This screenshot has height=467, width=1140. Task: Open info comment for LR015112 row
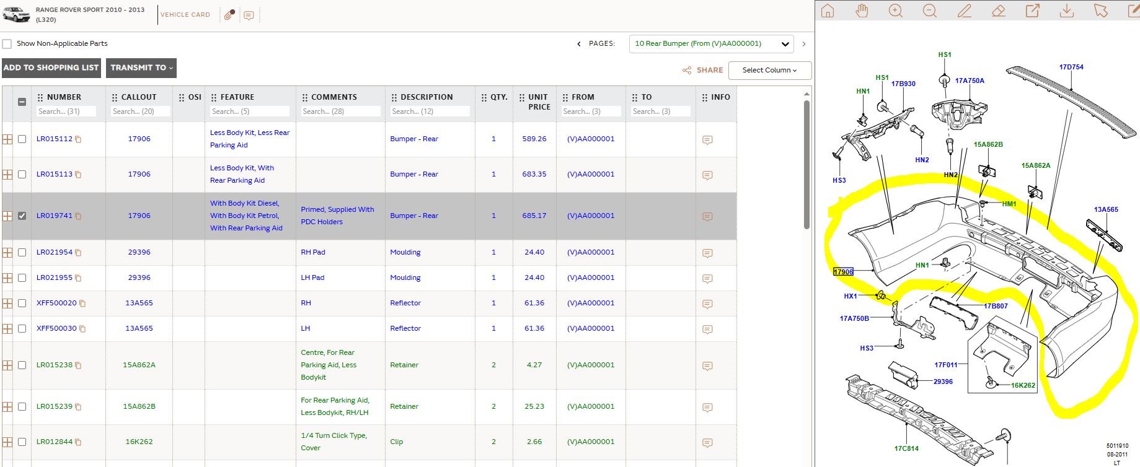coord(707,140)
